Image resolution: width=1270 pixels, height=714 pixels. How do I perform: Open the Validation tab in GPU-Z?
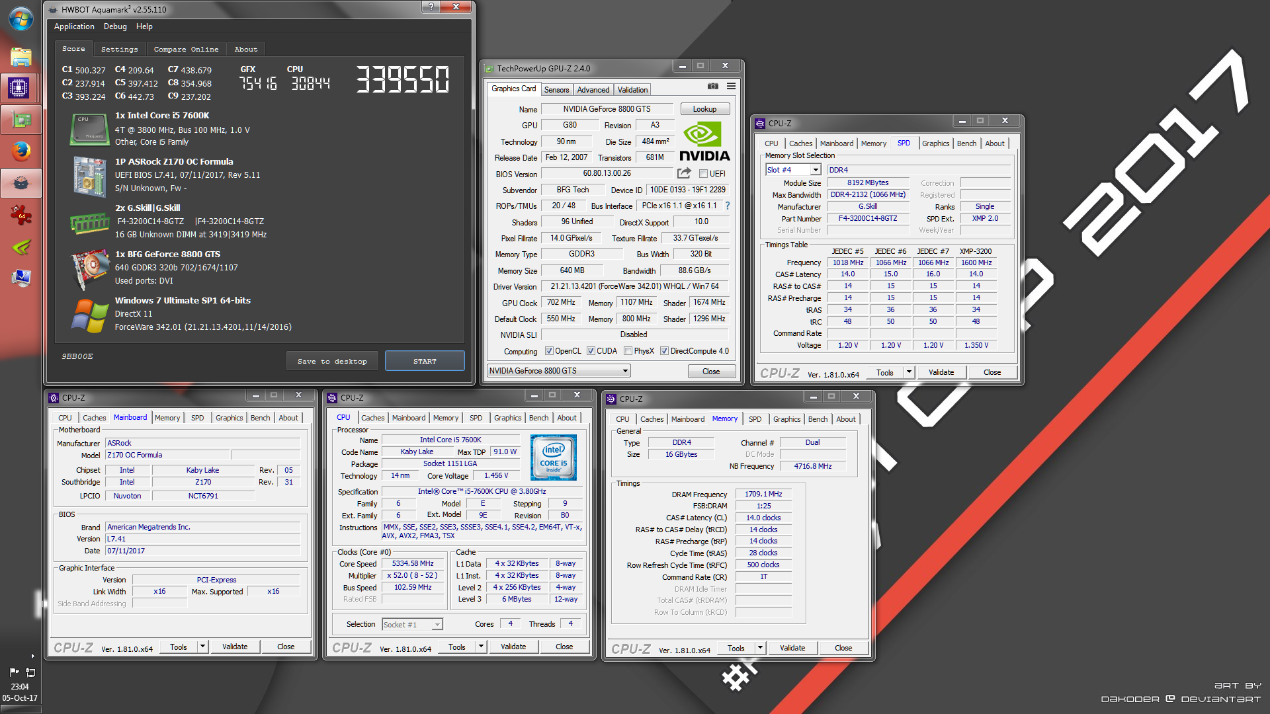pos(632,90)
